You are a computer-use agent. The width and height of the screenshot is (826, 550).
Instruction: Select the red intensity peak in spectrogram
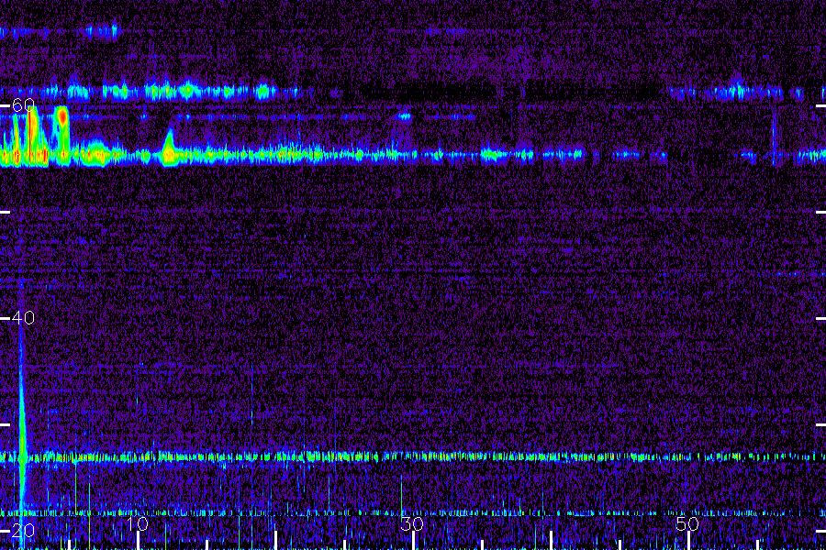coord(62,117)
